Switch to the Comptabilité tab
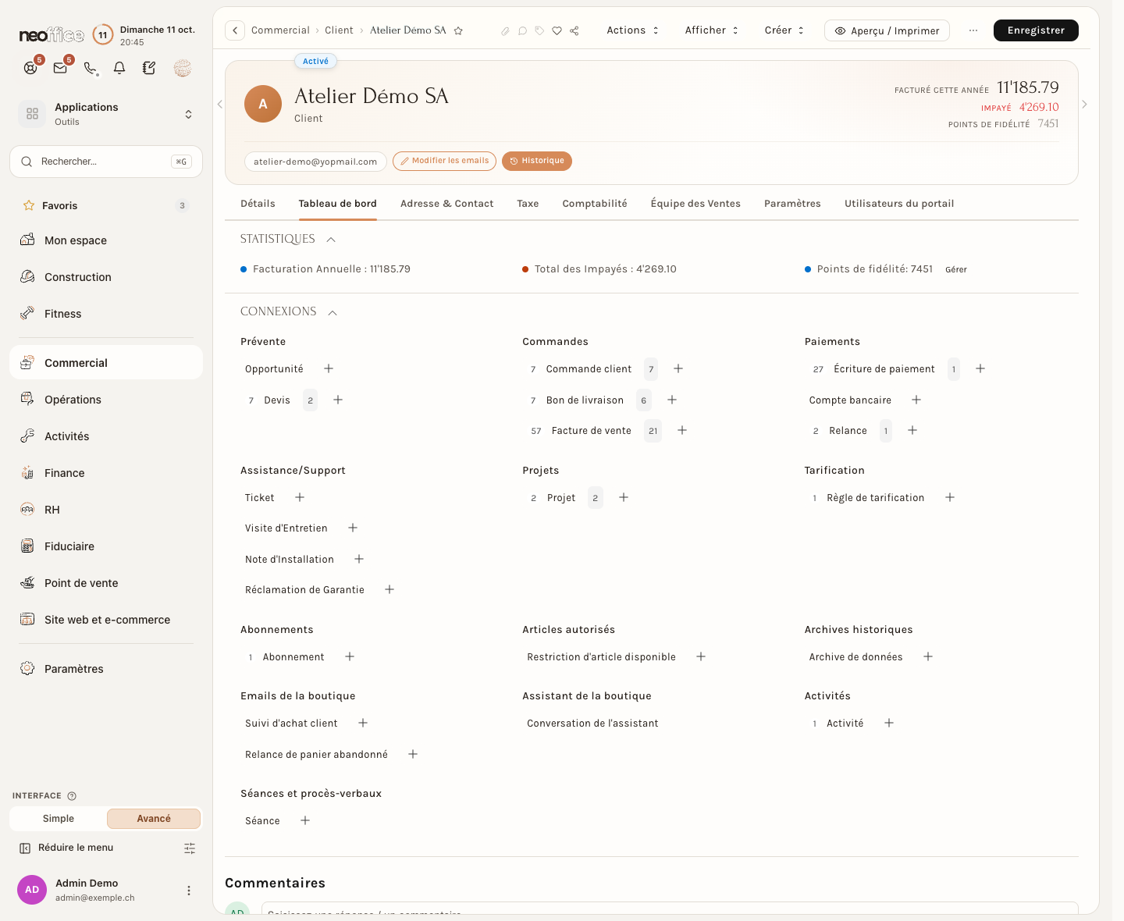Image resolution: width=1124 pixels, height=921 pixels. click(x=595, y=204)
